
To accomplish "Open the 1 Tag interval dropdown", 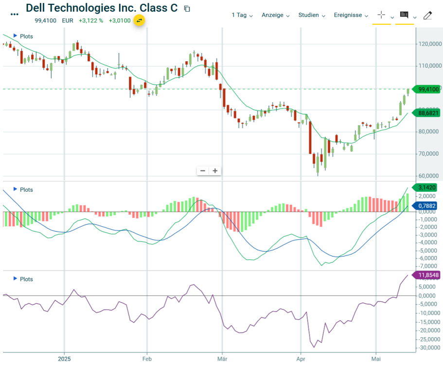I will pyautogui.click(x=242, y=15).
